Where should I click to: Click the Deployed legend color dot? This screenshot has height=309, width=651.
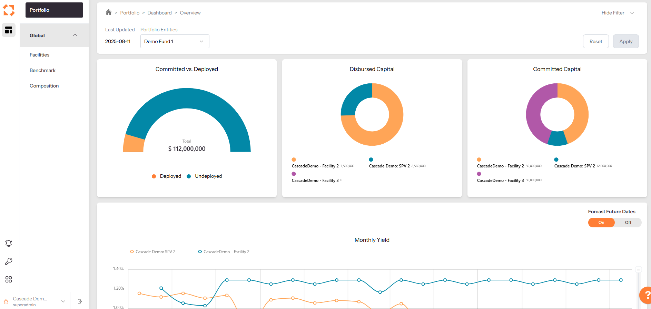pyautogui.click(x=154, y=176)
